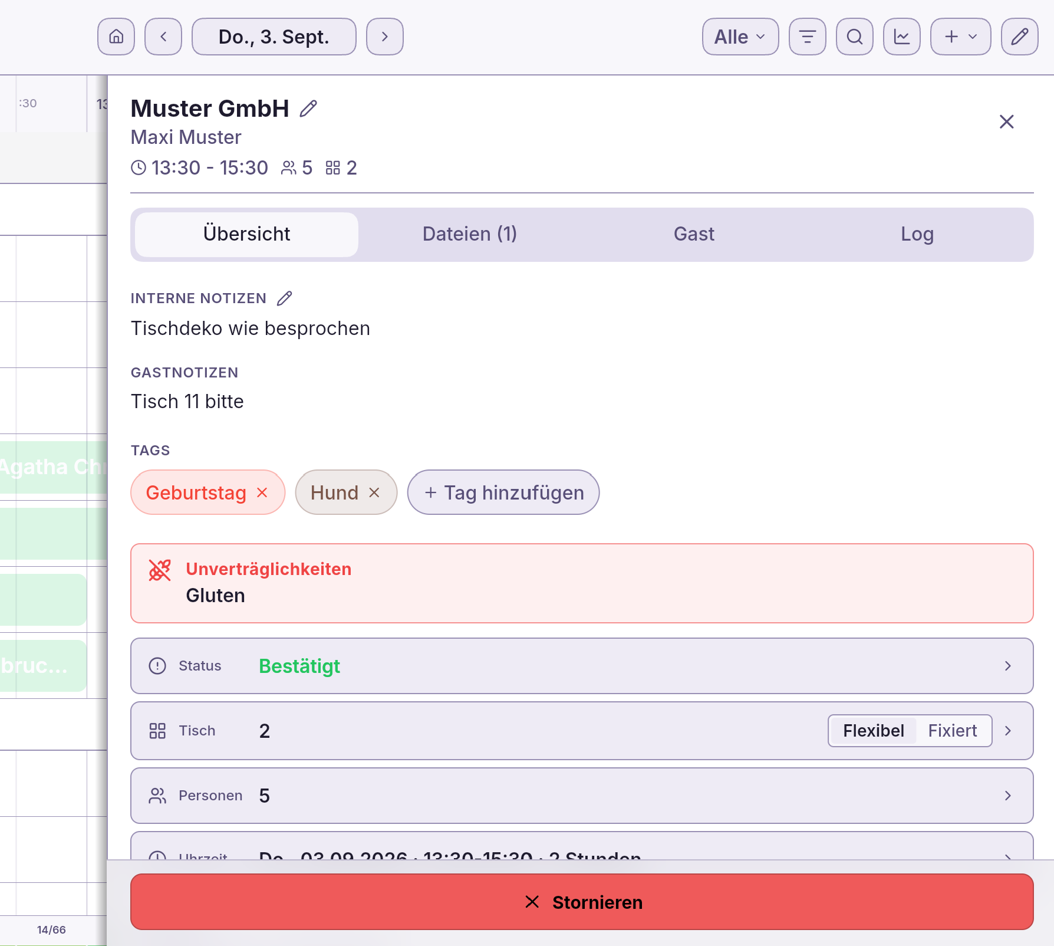This screenshot has height=946, width=1054.
Task: Select the Hund tag label
Action: click(334, 492)
